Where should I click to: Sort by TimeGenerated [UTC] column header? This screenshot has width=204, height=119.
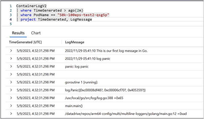coord(25,42)
